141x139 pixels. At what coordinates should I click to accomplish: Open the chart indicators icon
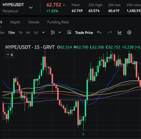[120, 32]
